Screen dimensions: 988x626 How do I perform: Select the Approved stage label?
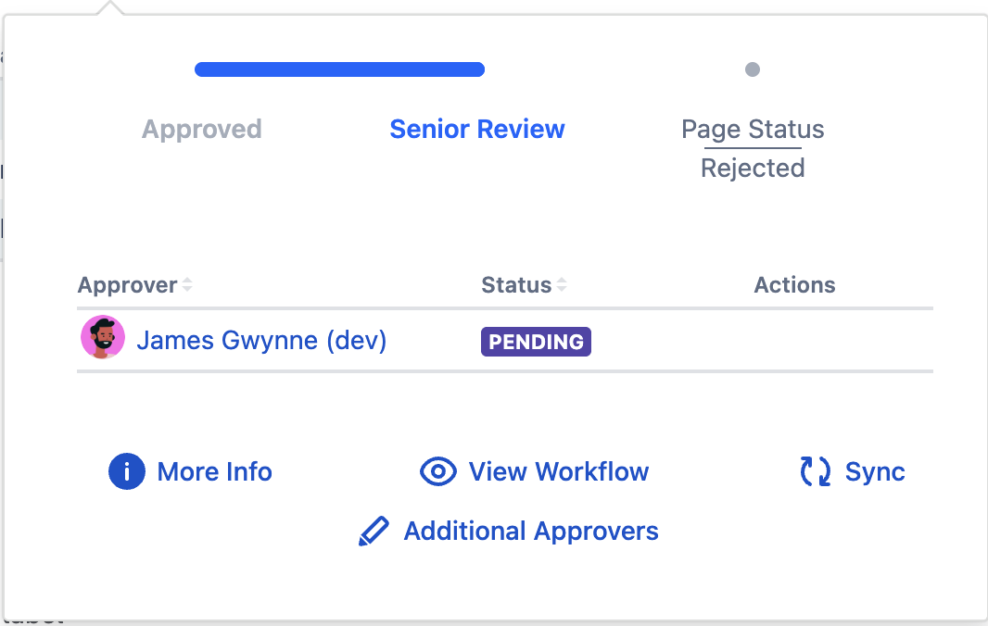(x=202, y=130)
